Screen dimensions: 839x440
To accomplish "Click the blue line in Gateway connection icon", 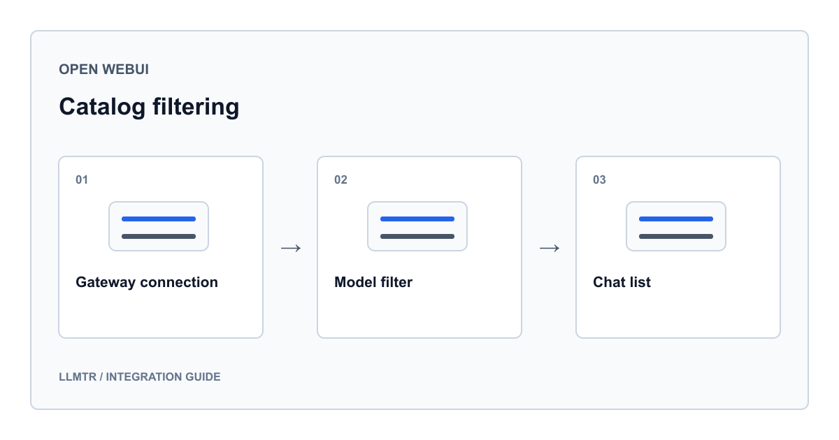I will point(159,219).
